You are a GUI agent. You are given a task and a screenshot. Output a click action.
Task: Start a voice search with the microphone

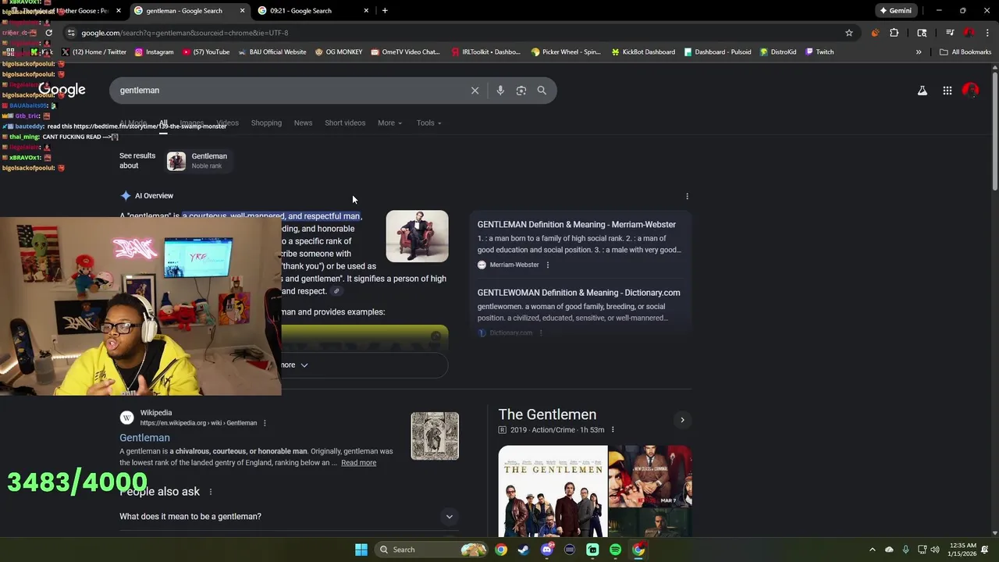(x=500, y=91)
